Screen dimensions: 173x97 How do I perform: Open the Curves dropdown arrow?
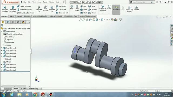(x=109, y=13)
